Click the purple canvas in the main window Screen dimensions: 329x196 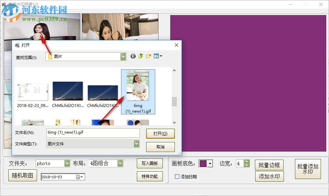tap(248, 83)
